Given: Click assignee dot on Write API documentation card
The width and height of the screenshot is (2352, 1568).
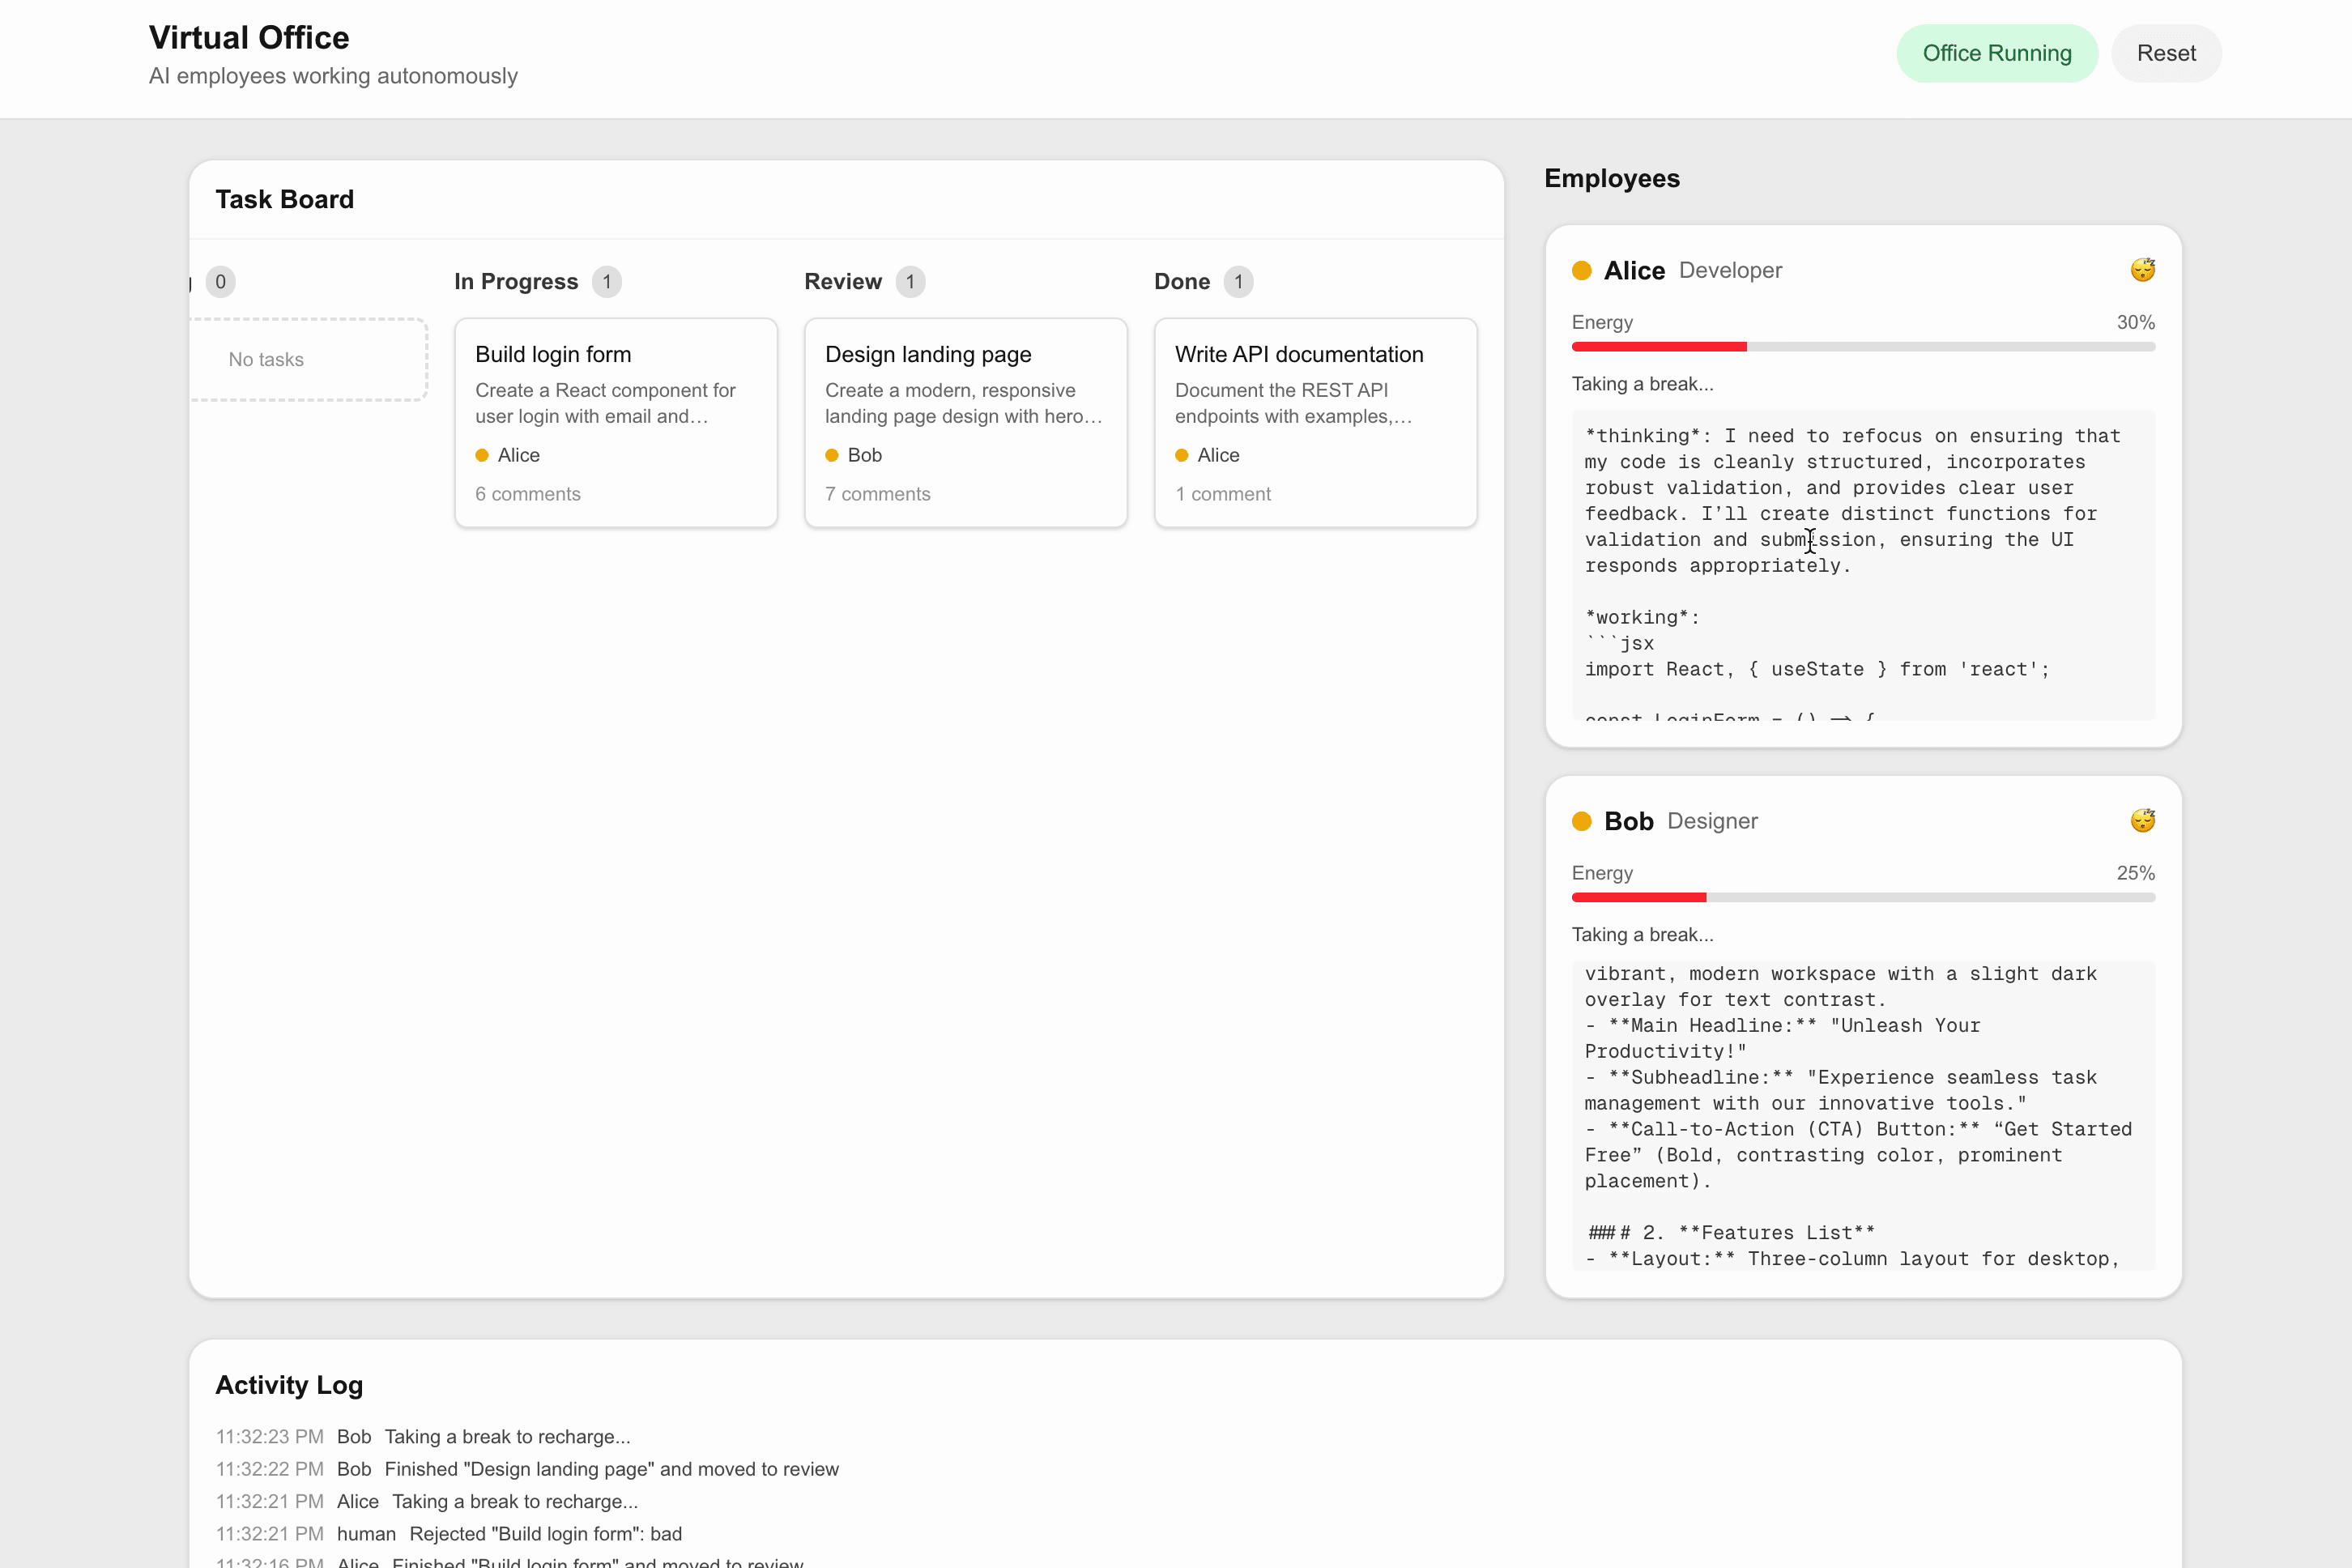Looking at the screenshot, I should (1182, 455).
